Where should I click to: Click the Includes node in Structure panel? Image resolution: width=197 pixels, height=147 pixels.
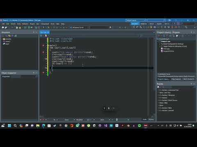(x=8, y=39)
